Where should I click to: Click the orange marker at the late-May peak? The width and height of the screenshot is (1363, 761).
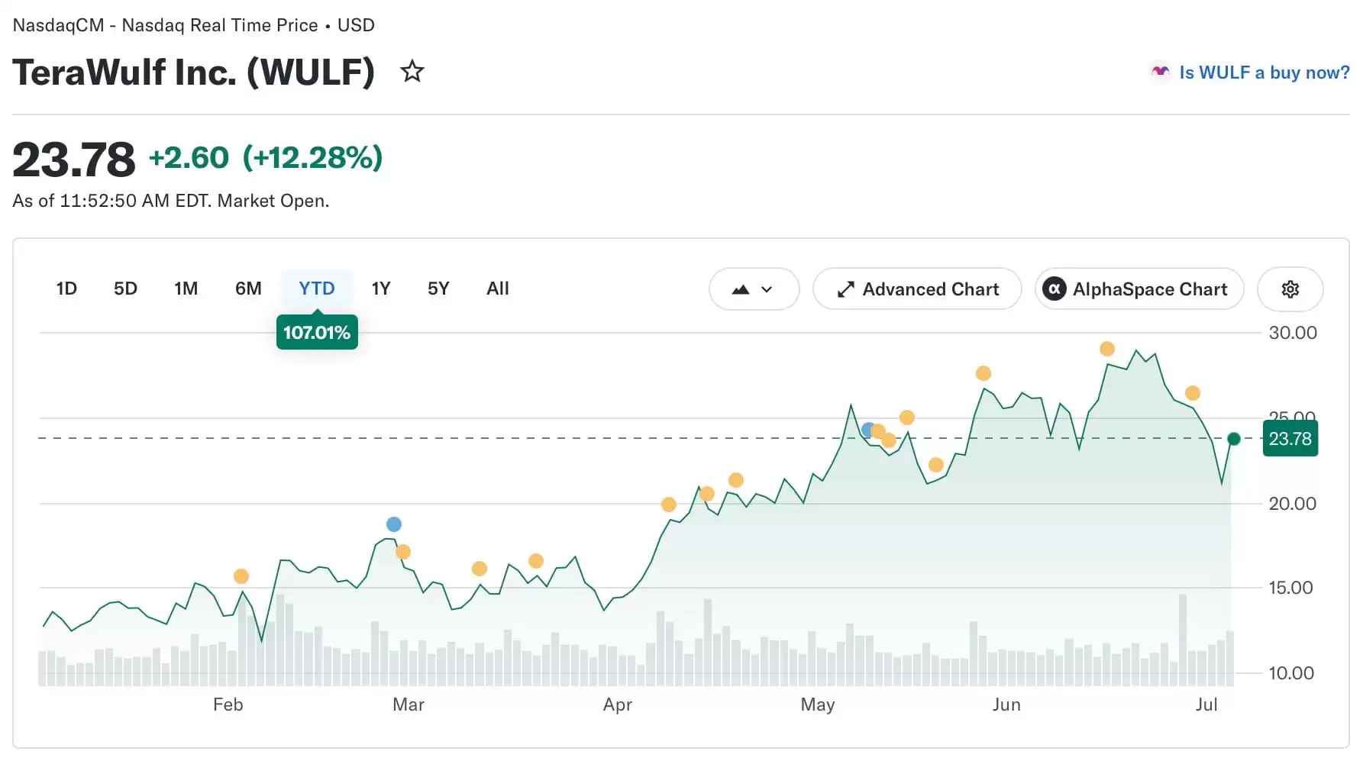coord(983,373)
